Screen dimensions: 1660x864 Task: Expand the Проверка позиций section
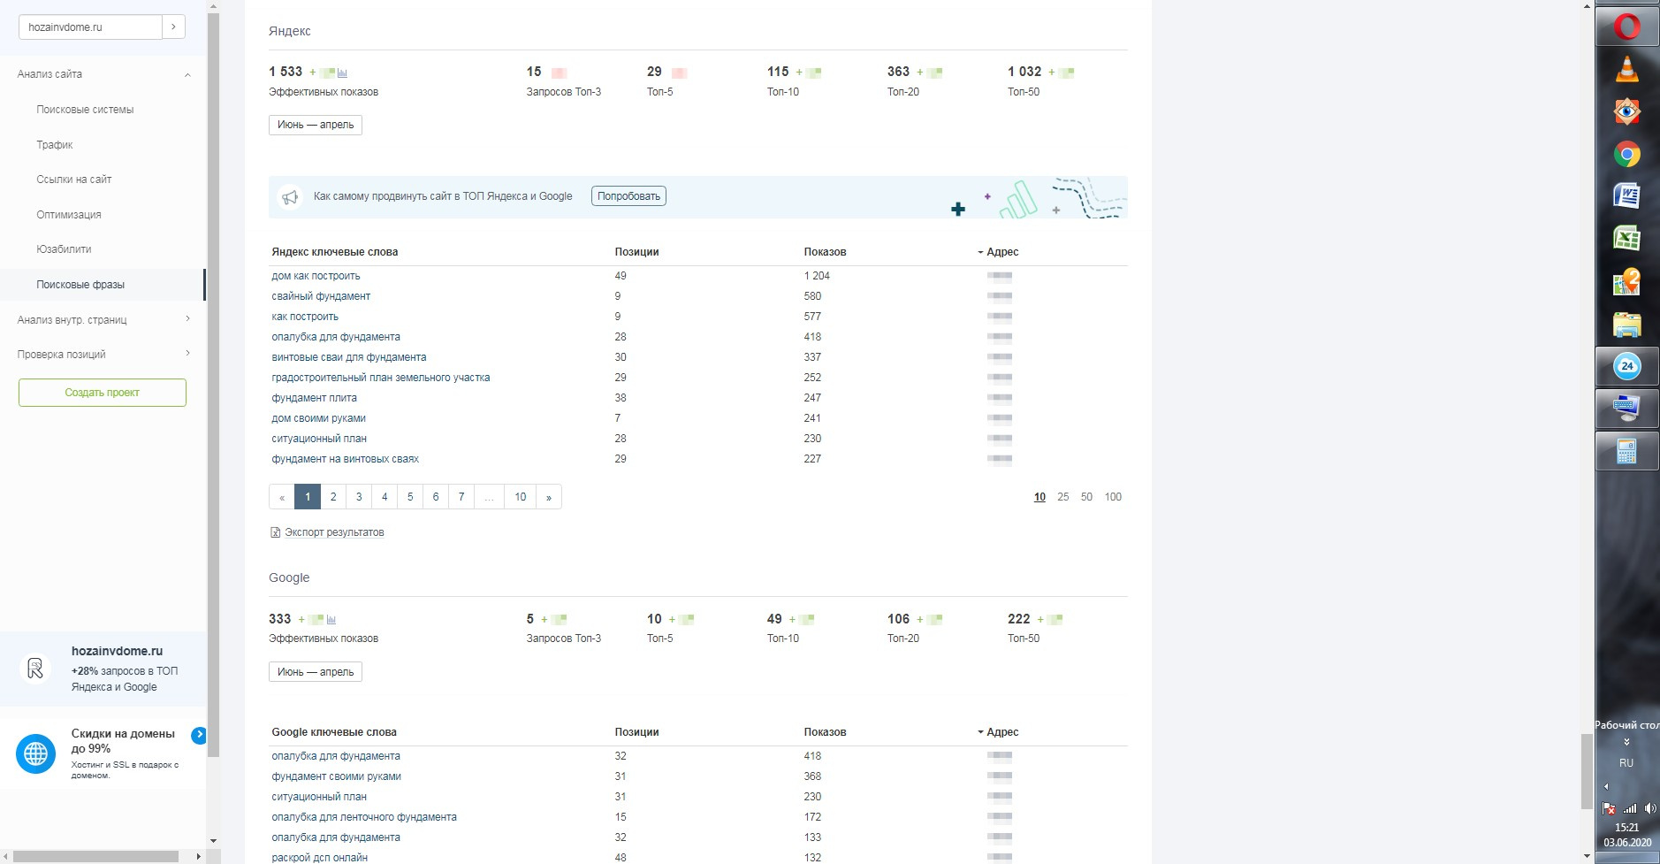click(x=187, y=355)
